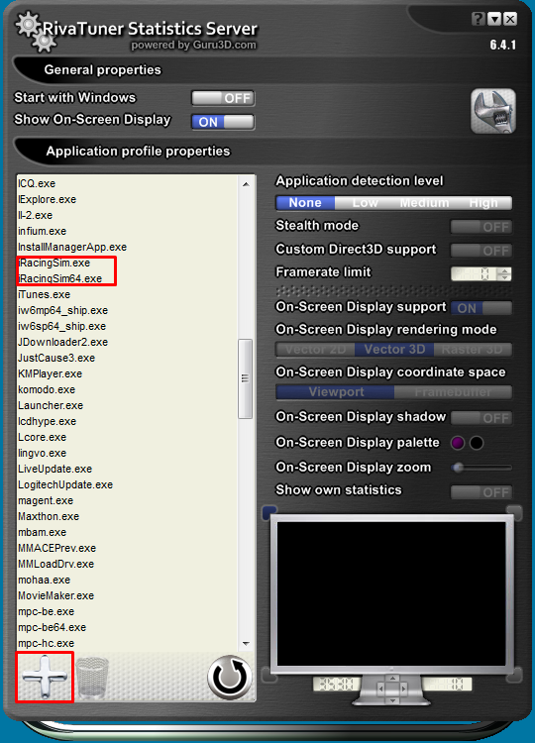Select KMPlayer.exe profile
Screen dimensions: 535x743
(50, 373)
